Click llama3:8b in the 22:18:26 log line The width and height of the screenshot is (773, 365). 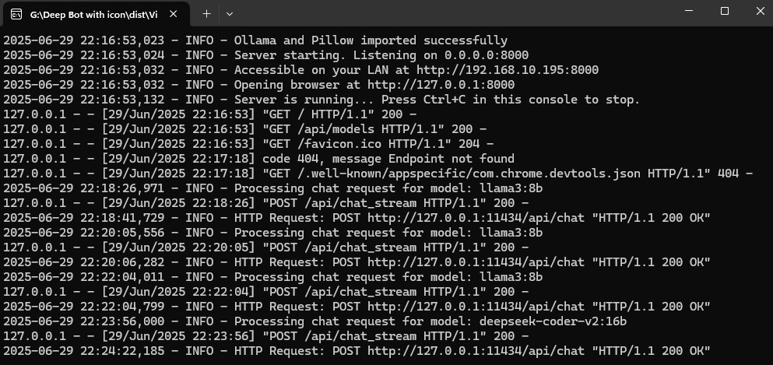[511, 188]
